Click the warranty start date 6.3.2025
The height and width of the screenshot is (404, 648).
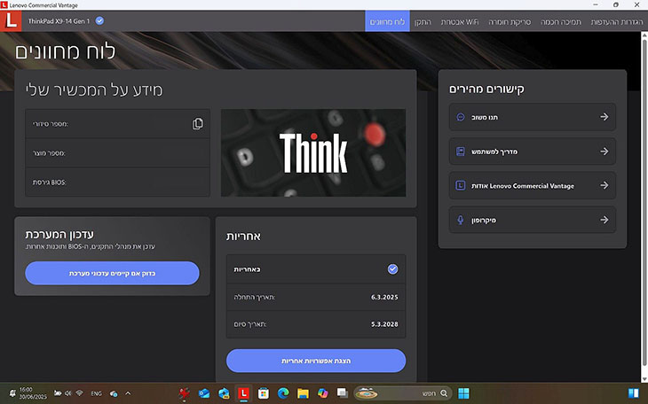(x=384, y=297)
